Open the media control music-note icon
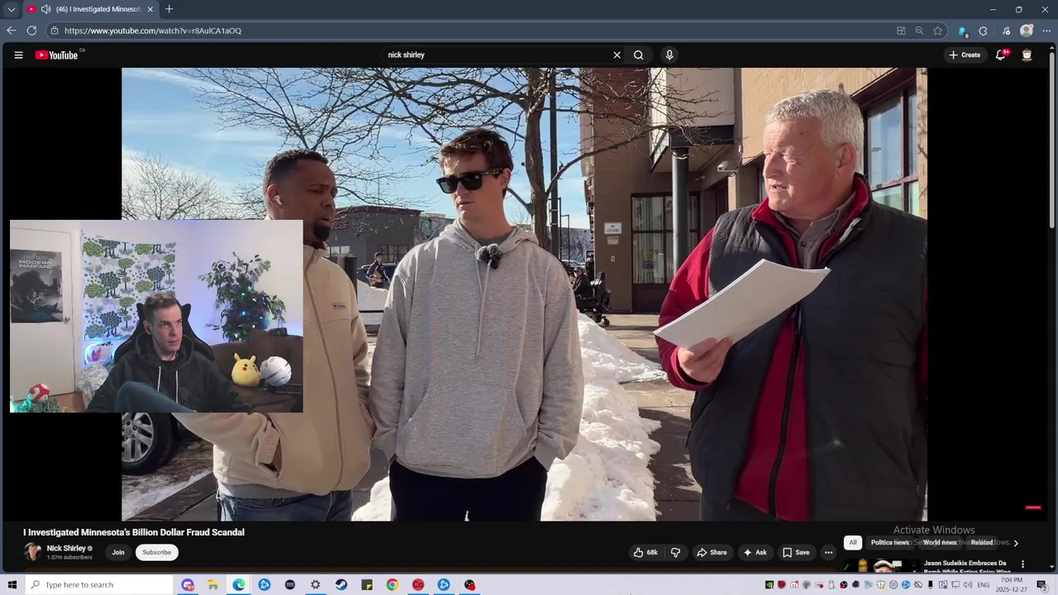This screenshot has width=1058, height=595. click(1006, 31)
